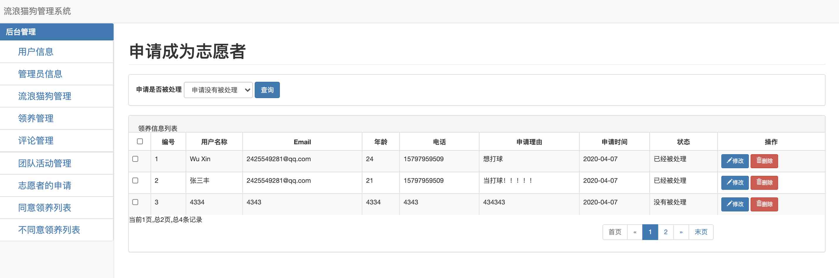Click the 流浪猫狗管理系统 site title
Viewport: 839px width, 278px height.
coord(37,11)
